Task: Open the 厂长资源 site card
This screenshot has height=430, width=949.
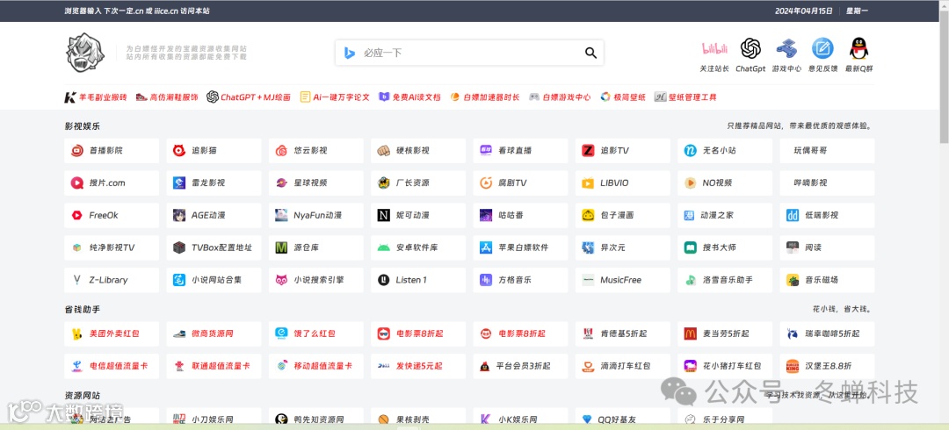Action: pos(418,183)
